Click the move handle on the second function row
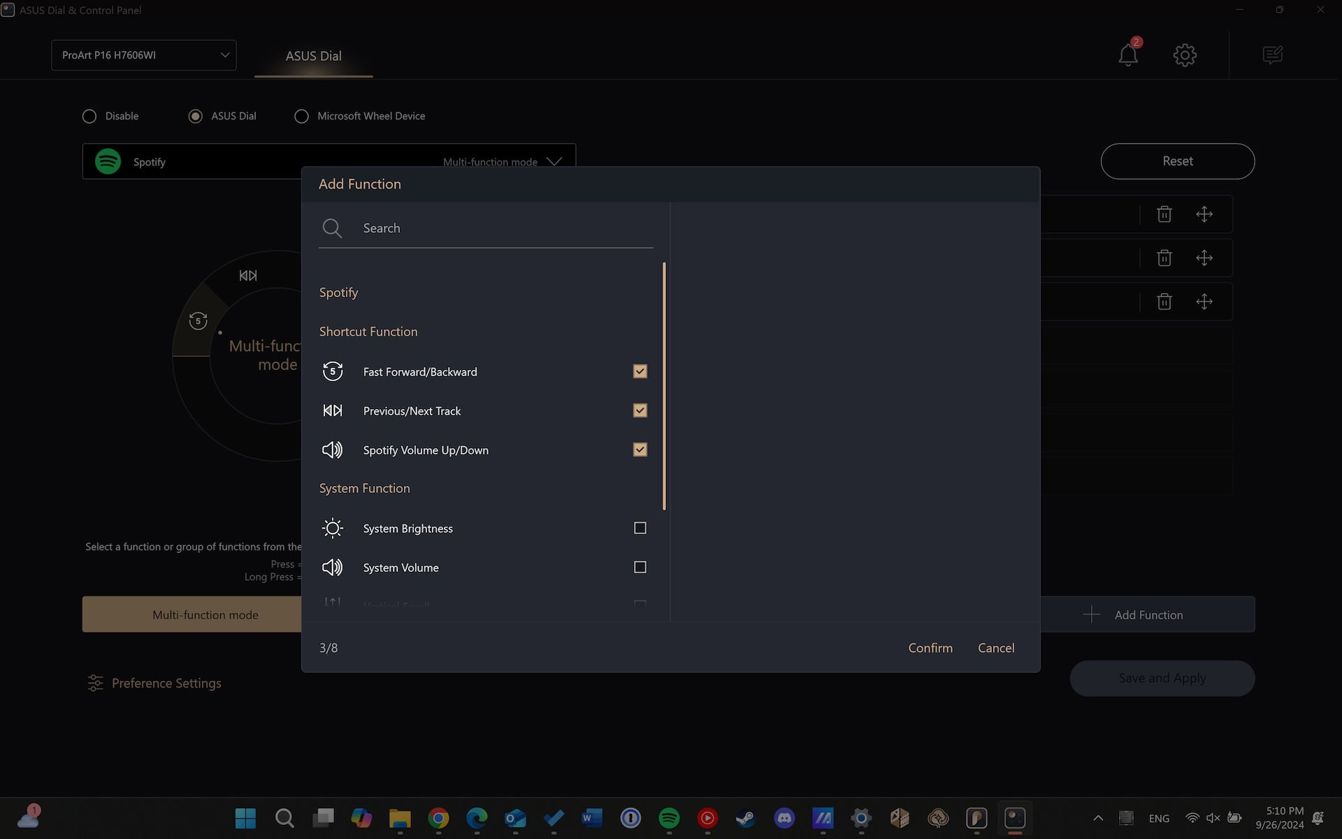The width and height of the screenshot is (1342, 839). tap(1204, 258)
